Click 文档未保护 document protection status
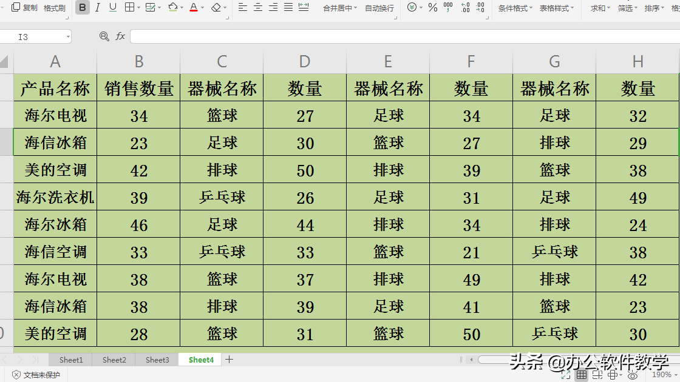680x382 pixels. (x=36, y=375)
